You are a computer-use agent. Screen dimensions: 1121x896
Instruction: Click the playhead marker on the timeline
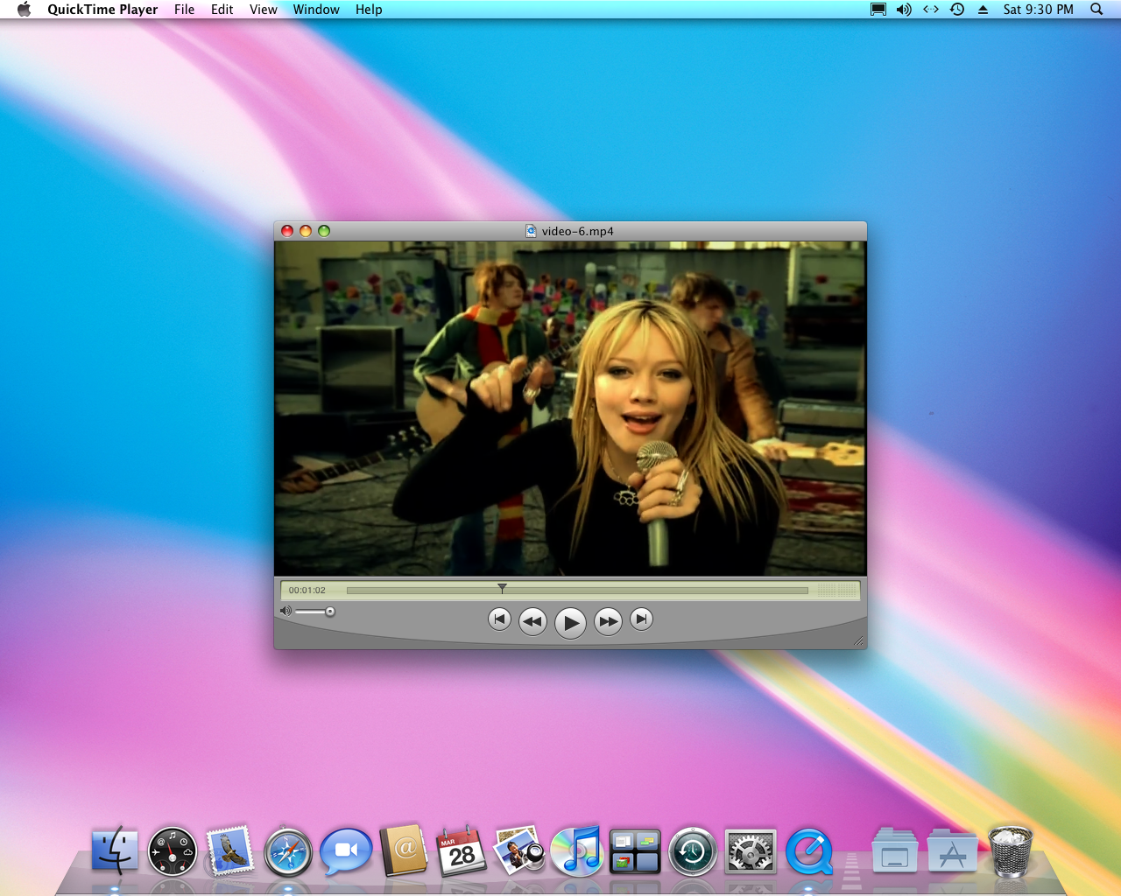pyautogui.click(x=502, y=588)
